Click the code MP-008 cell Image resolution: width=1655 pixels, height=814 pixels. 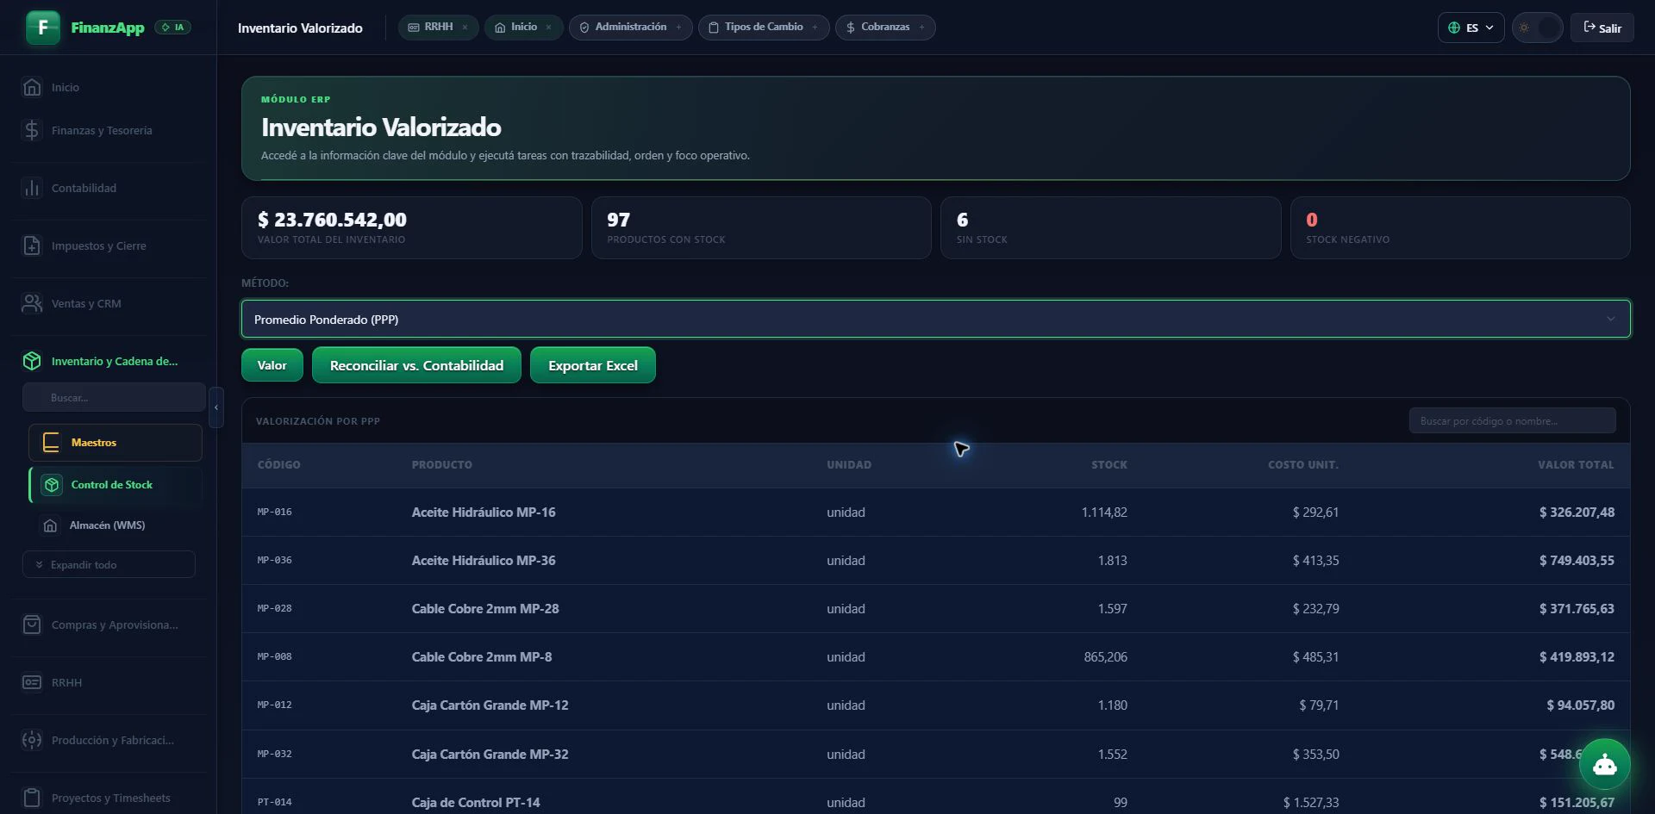(x=274, y=656)
